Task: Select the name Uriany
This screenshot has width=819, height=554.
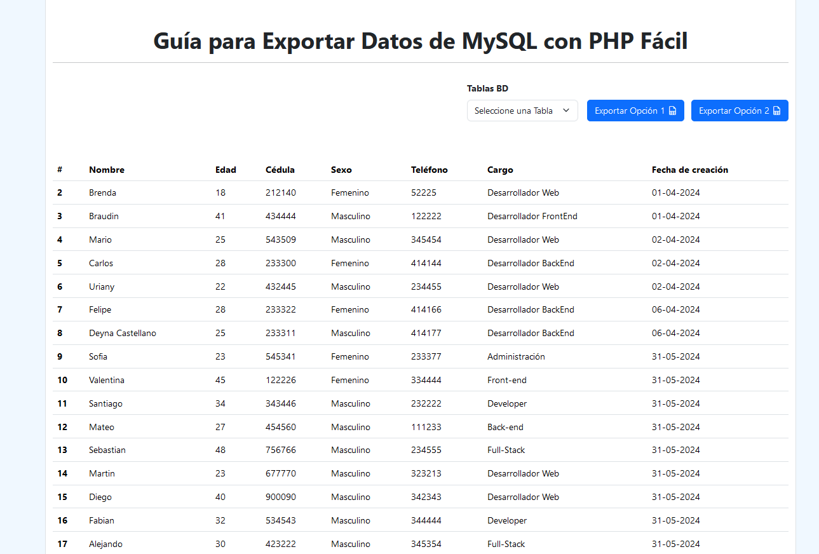Action: pos(102,287)
